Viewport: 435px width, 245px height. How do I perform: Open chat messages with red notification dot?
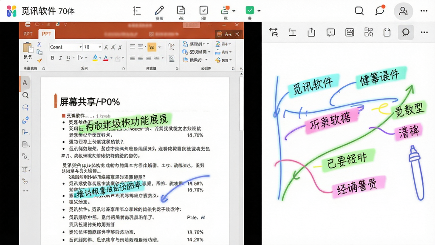[x=380, y=11]
